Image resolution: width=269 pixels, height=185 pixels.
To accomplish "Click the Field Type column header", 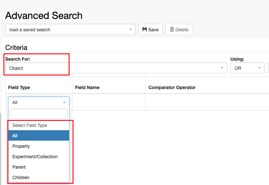I will coord(19,87).
